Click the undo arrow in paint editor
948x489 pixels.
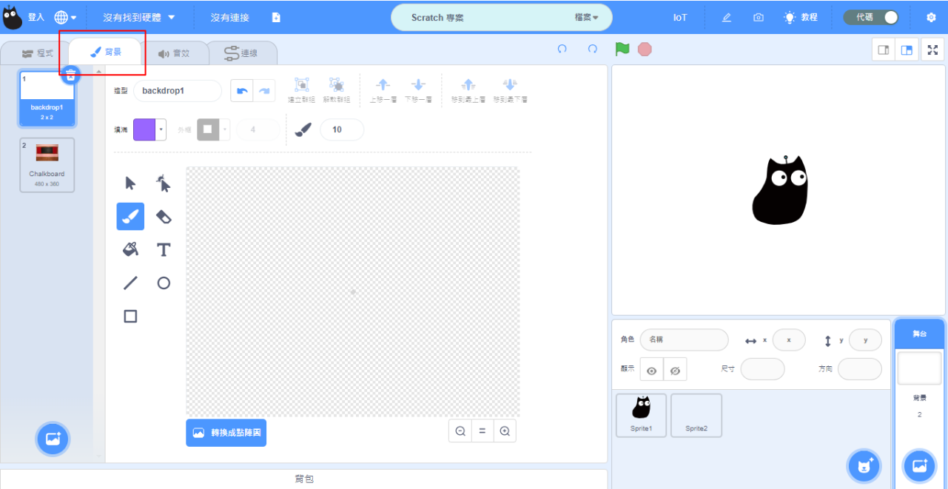point(241,90)
